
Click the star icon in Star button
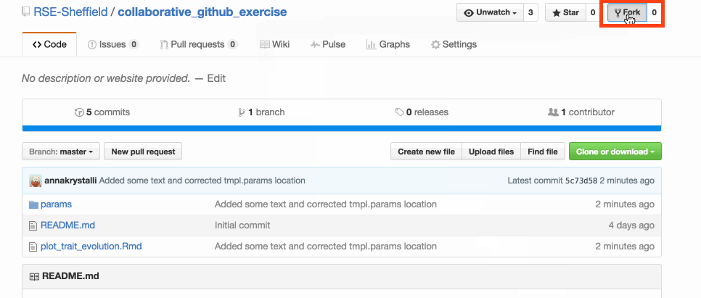pos(557,13)
